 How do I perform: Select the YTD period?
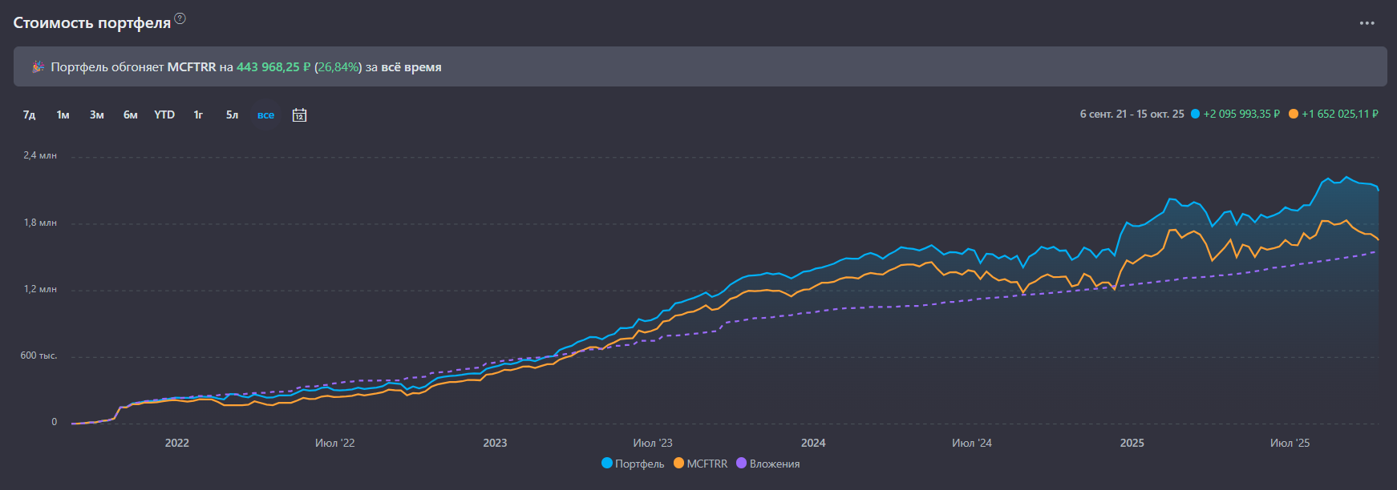[164, 115]
